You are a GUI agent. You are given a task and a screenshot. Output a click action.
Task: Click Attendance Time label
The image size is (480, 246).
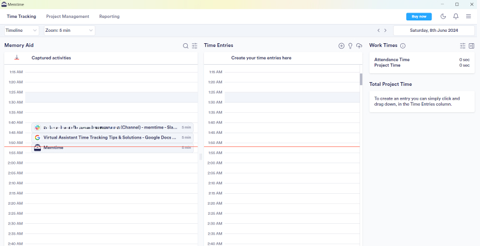click(x=392, y=59)
